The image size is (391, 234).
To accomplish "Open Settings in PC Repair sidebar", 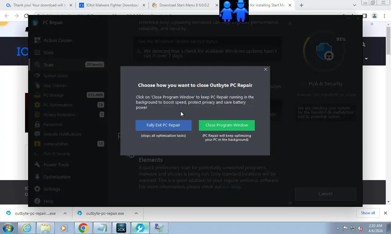I will pyautogui.click(x=52, y=189).
